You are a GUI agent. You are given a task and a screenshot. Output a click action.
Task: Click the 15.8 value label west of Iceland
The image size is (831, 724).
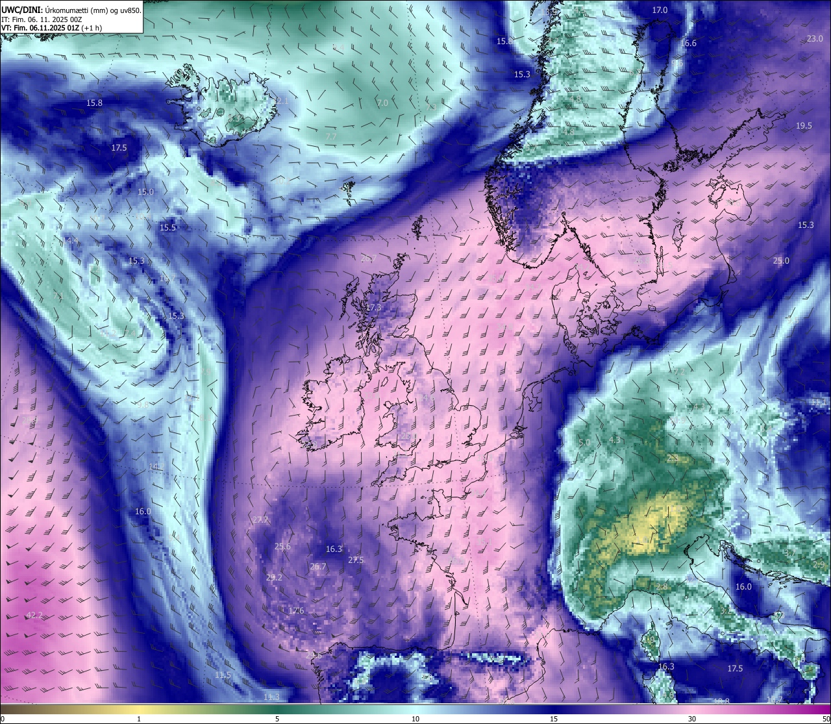(x=94, y=103)
